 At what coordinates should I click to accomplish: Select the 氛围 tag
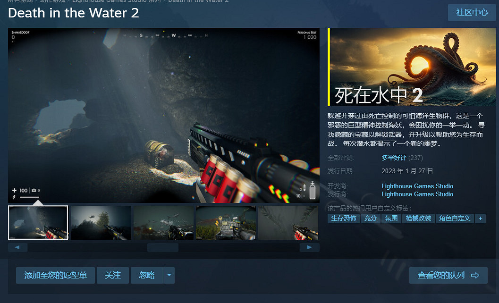pos(391,218)
